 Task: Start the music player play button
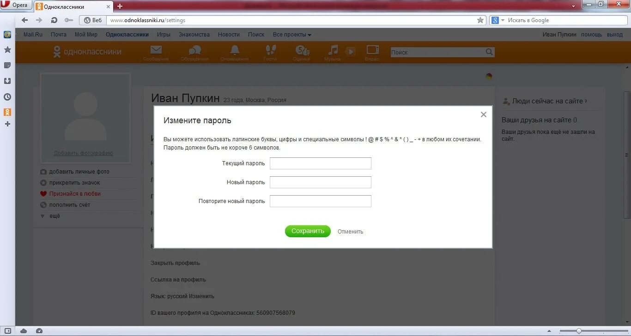tap(351, 52)
